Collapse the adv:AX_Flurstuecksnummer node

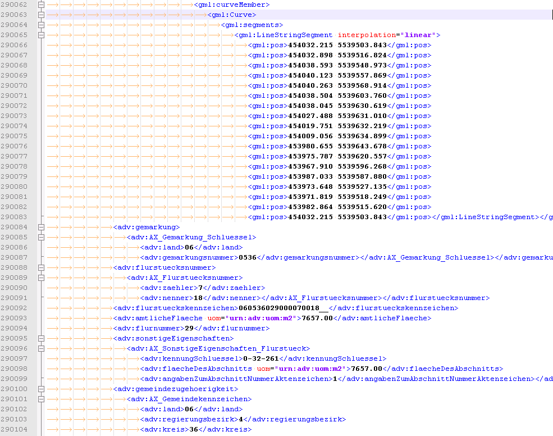click(x=41, y=278)
